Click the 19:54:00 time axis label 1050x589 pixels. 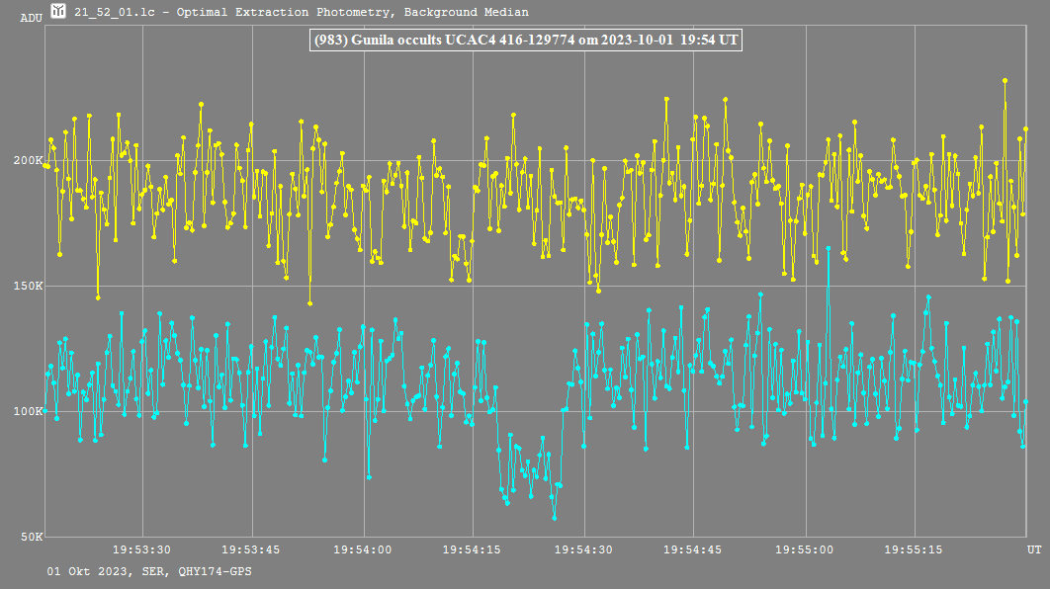tap(362, 549)
